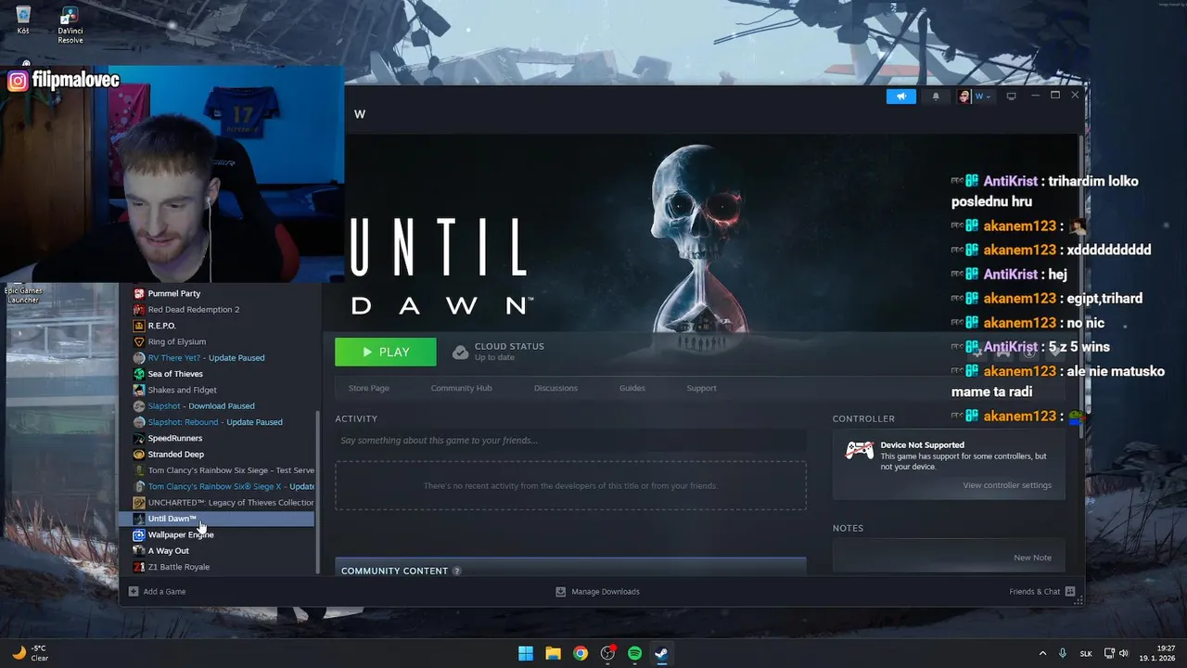The image size is (1187, 668).
Task: Open Google Chrome from the taskbar
Action: pos(581,653)
